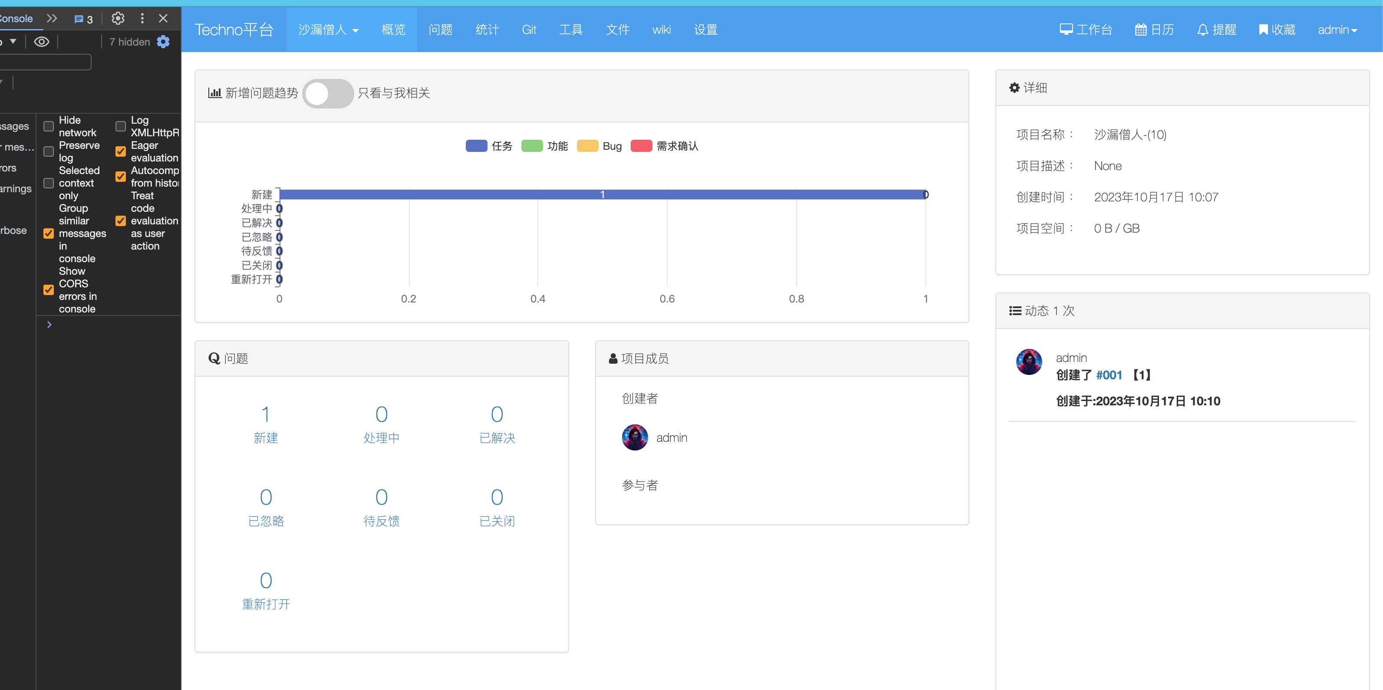Click the console live expression eye icon
Screen dimensions: 1383x690
coord(41,42)
